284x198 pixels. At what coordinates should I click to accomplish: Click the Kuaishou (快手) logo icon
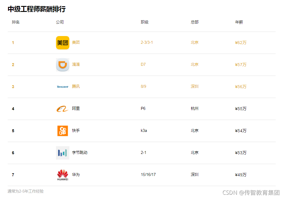pos(63,130)
